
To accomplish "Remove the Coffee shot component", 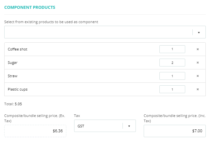I will (198, 49).
